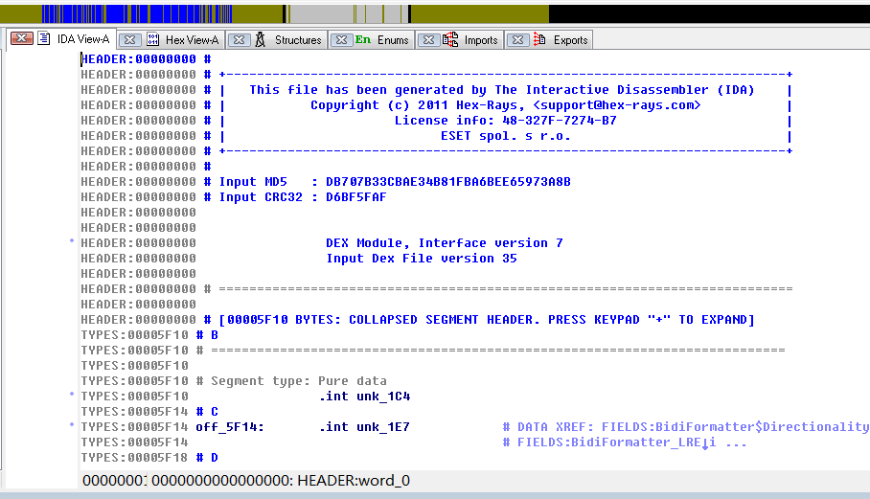Screen dimensions: 870x499
Task: Click the Imports tab icon
Action: click(x=450, y=39)
